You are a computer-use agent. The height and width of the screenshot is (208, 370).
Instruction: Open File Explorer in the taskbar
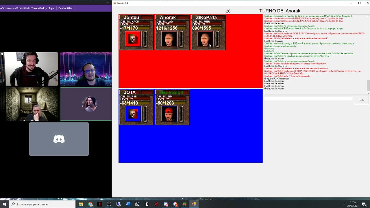coord(81,204)
